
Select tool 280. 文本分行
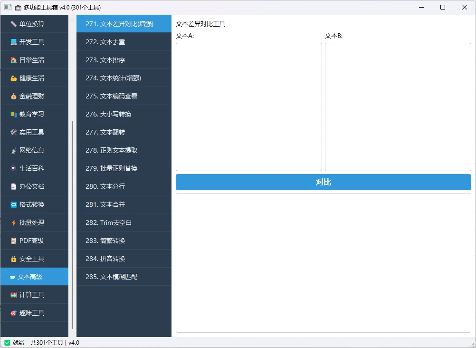124,186
